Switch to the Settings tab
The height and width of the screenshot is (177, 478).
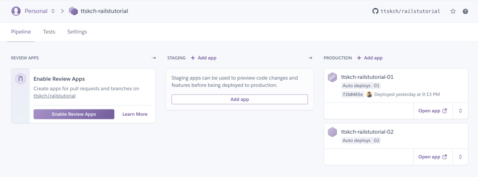click(x=77, y=32)
